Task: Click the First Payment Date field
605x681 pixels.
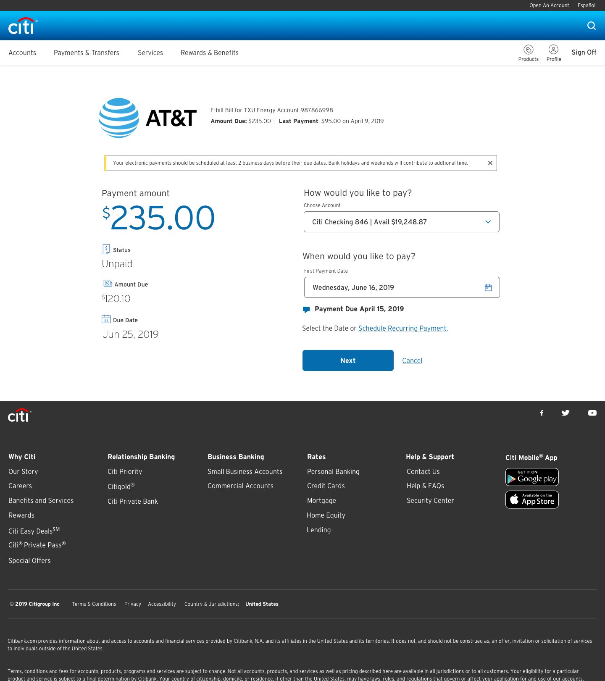Action: [x=402, y=287]
